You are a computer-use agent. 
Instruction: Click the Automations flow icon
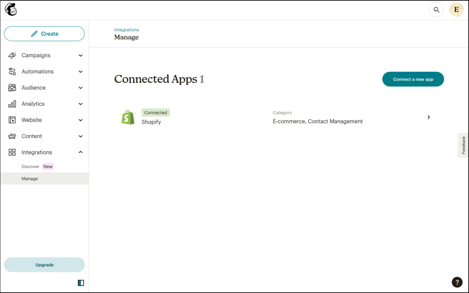[x=12, y=71]
